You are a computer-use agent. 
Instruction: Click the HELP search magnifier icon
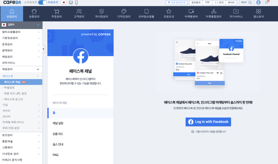click(x=250, y=3)
